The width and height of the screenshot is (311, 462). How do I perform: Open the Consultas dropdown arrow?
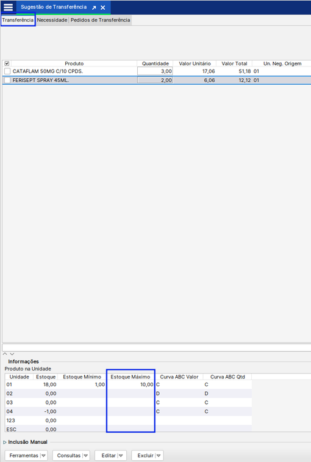86,455
